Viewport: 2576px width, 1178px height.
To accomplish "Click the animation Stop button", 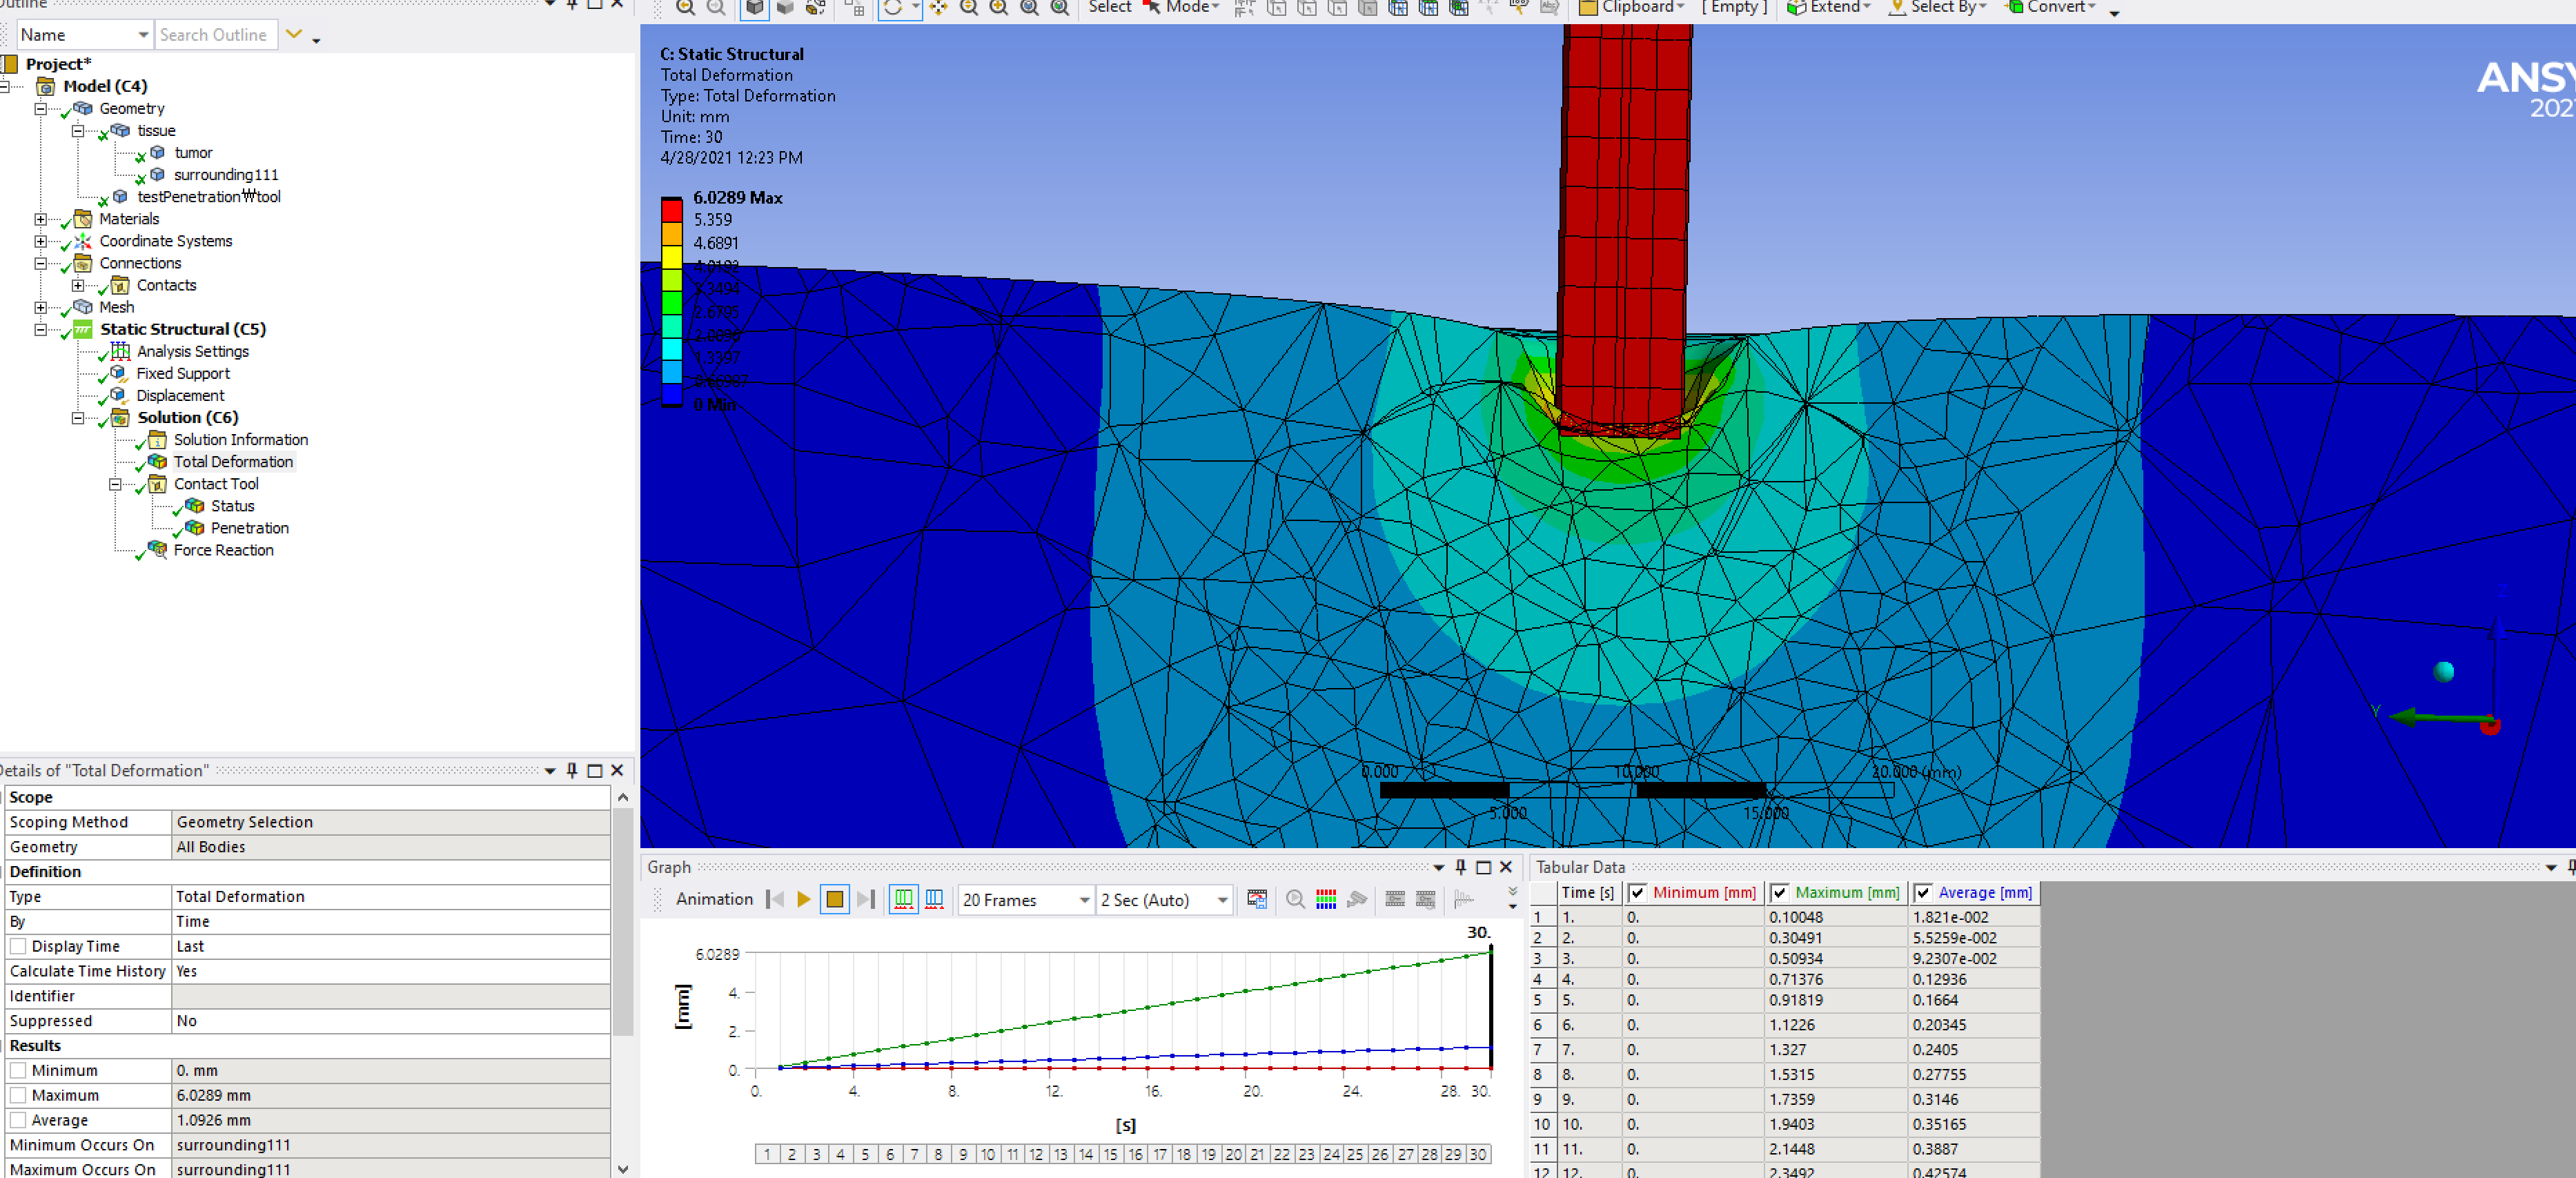I will click(x=834, y=899).
